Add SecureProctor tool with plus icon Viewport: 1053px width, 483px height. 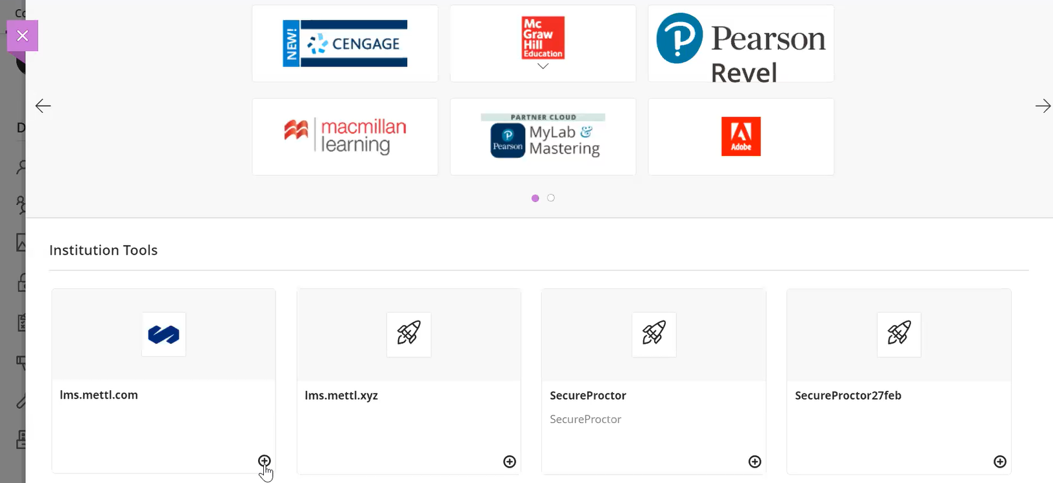click(x=755, y=462)
